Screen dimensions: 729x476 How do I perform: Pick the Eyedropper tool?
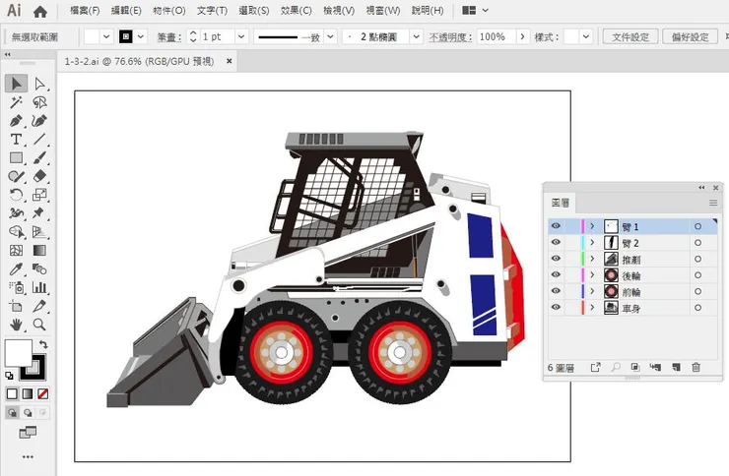(16, 269)
